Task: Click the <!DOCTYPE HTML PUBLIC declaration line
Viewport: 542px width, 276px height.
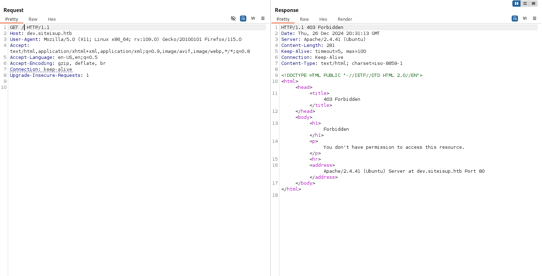Action: (x=352, y=75)
